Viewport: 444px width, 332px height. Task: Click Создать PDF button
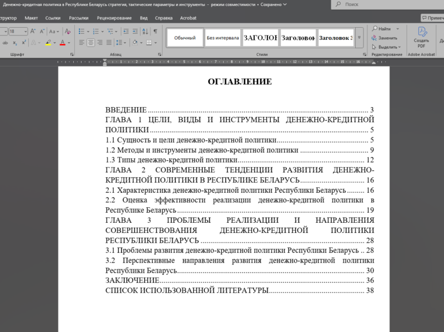pos(421,37)
